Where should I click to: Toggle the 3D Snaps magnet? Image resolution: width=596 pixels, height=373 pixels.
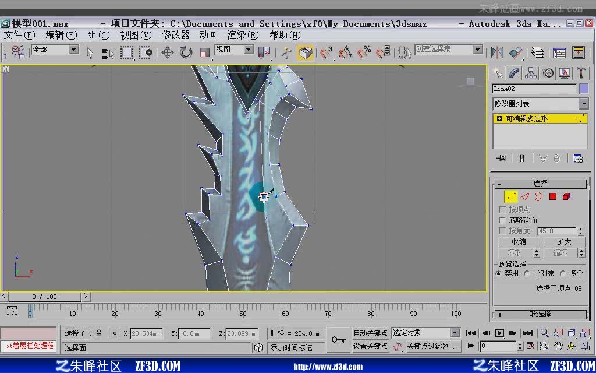(x=326, y=52)
